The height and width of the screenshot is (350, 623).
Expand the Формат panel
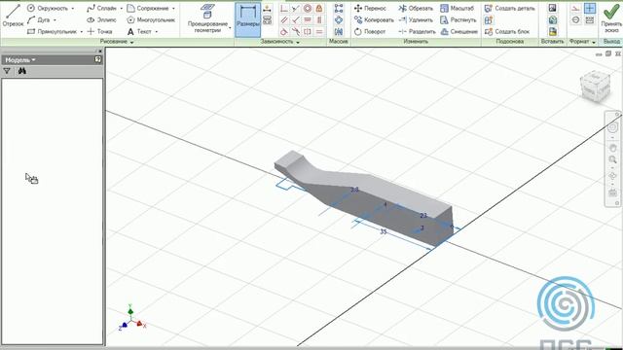pos(582,42)
